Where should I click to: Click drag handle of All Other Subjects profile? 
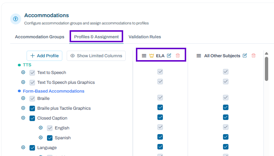(x=199, y=56)
